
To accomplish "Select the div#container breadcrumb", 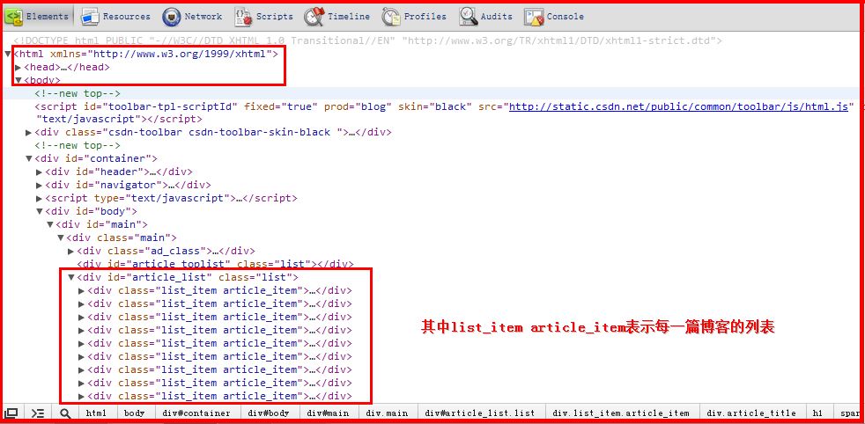I will tap(196, 413).
